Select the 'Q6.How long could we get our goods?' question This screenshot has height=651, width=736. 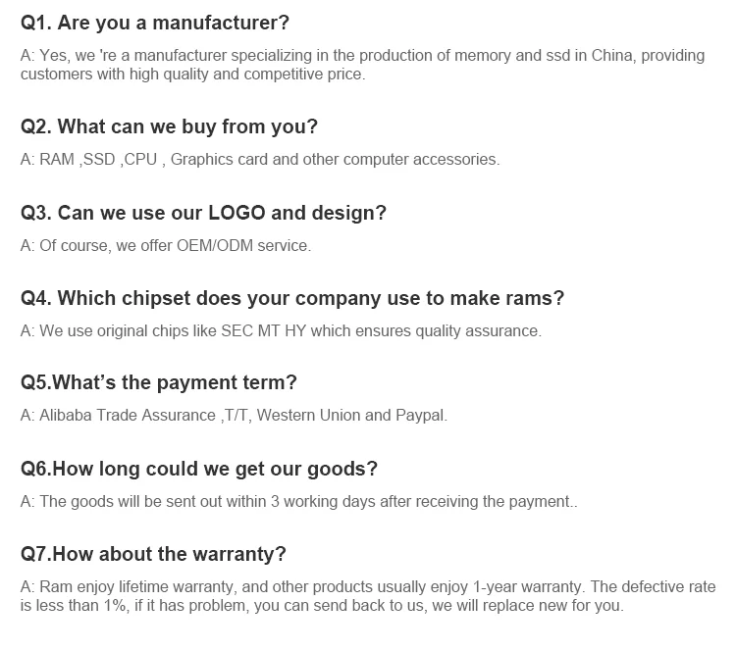click(199, 469)
